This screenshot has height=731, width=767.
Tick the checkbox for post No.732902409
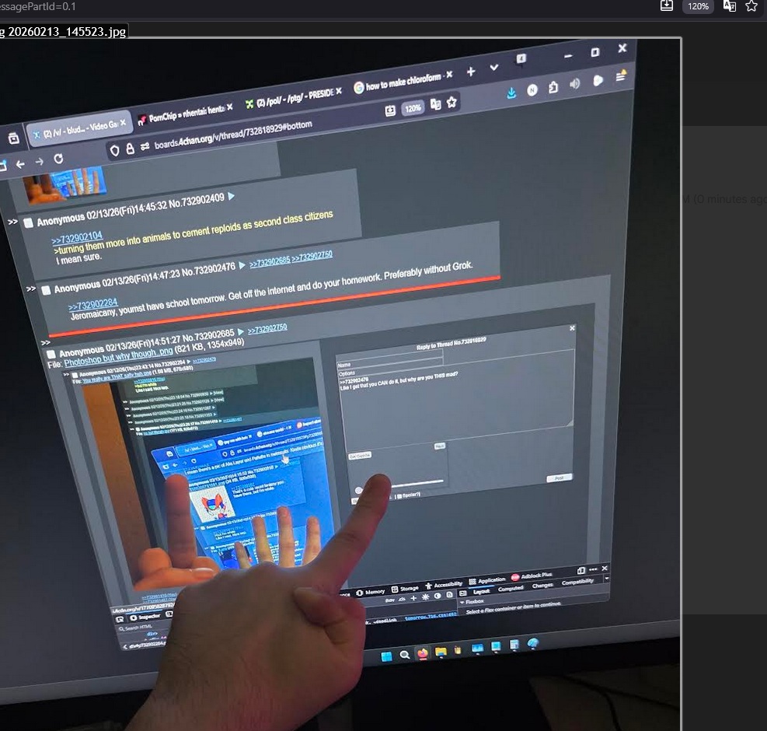pyautogui.click(x=29, y=222)
